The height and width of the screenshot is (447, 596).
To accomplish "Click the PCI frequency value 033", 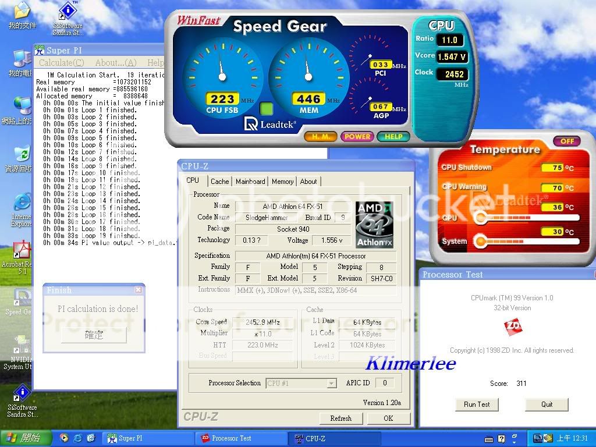I will click(381, 65).
